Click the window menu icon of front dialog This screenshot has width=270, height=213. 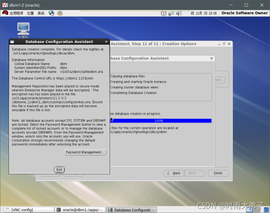coord(12,42)
